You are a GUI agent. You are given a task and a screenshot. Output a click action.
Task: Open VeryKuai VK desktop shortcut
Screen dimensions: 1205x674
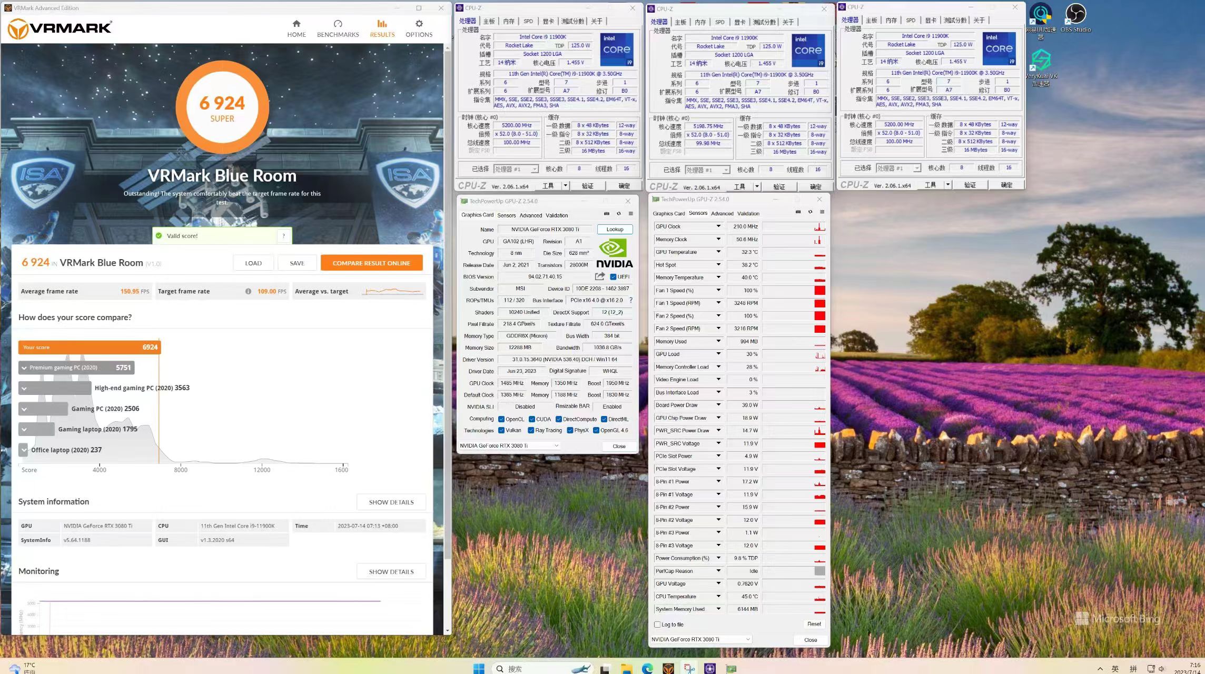[x=1041, y=67]
